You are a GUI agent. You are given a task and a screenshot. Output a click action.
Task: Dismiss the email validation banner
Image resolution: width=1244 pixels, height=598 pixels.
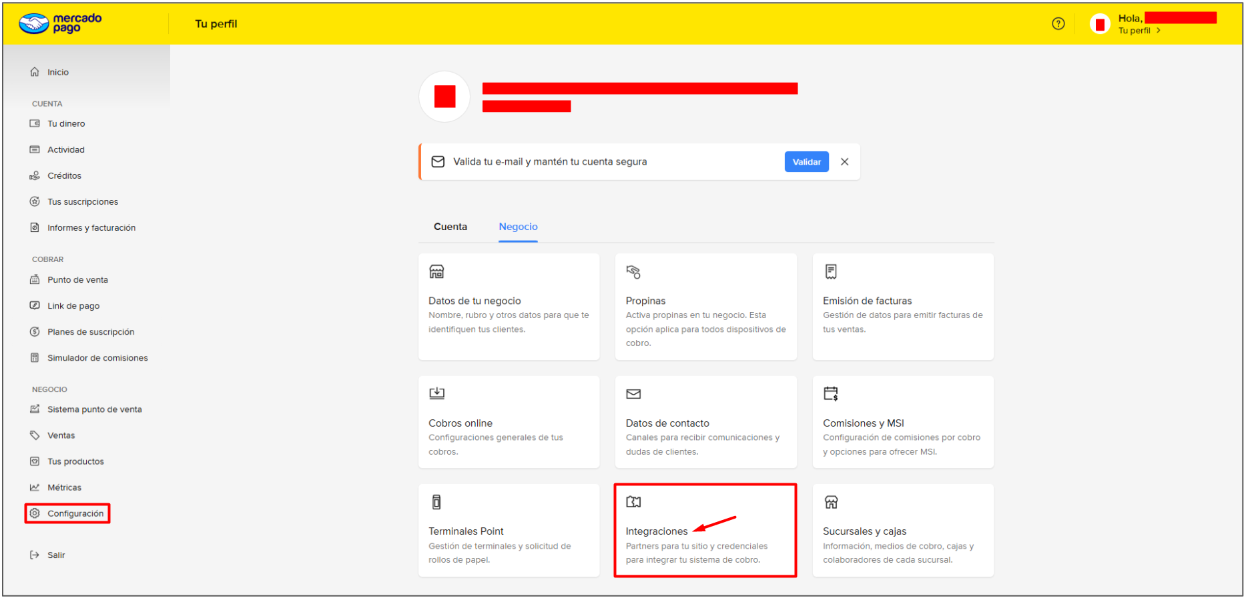(x=844, y=161)
